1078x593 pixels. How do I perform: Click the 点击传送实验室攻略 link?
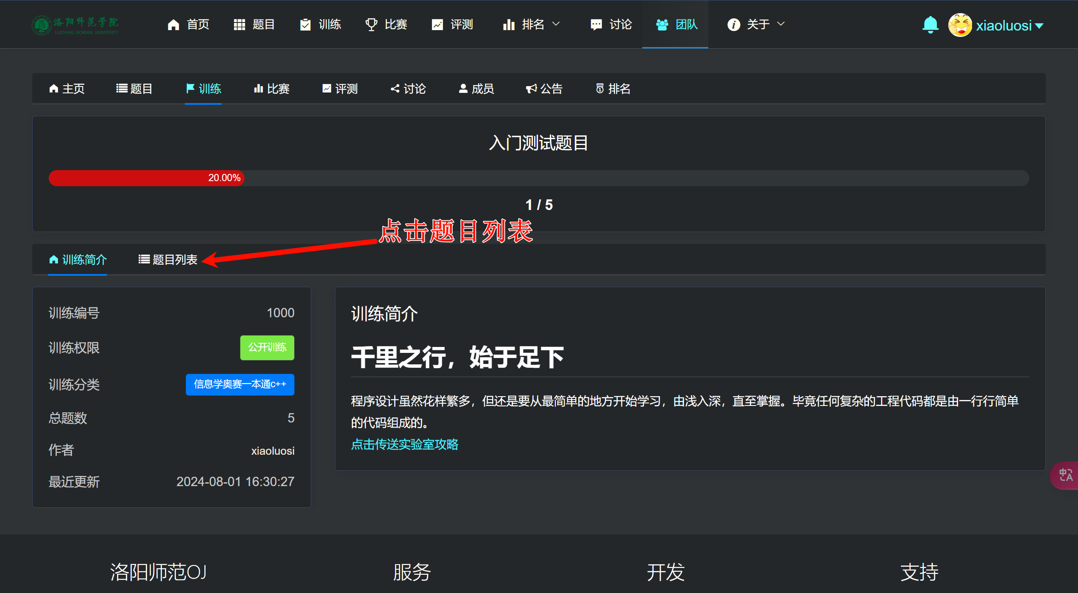pyautogui.click(x=404, y=444)
